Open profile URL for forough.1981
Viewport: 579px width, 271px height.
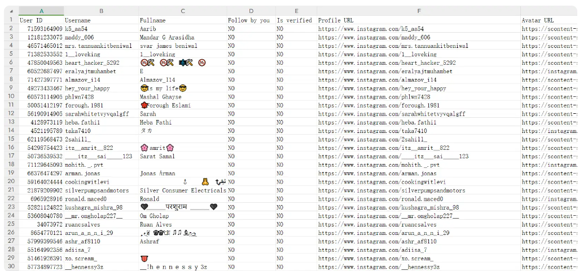[419, 105]
